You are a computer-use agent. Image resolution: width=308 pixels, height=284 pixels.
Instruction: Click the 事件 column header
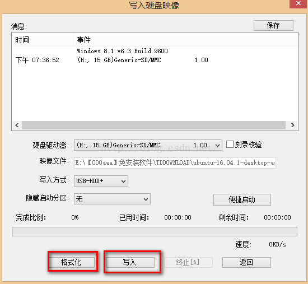[185, 40]
